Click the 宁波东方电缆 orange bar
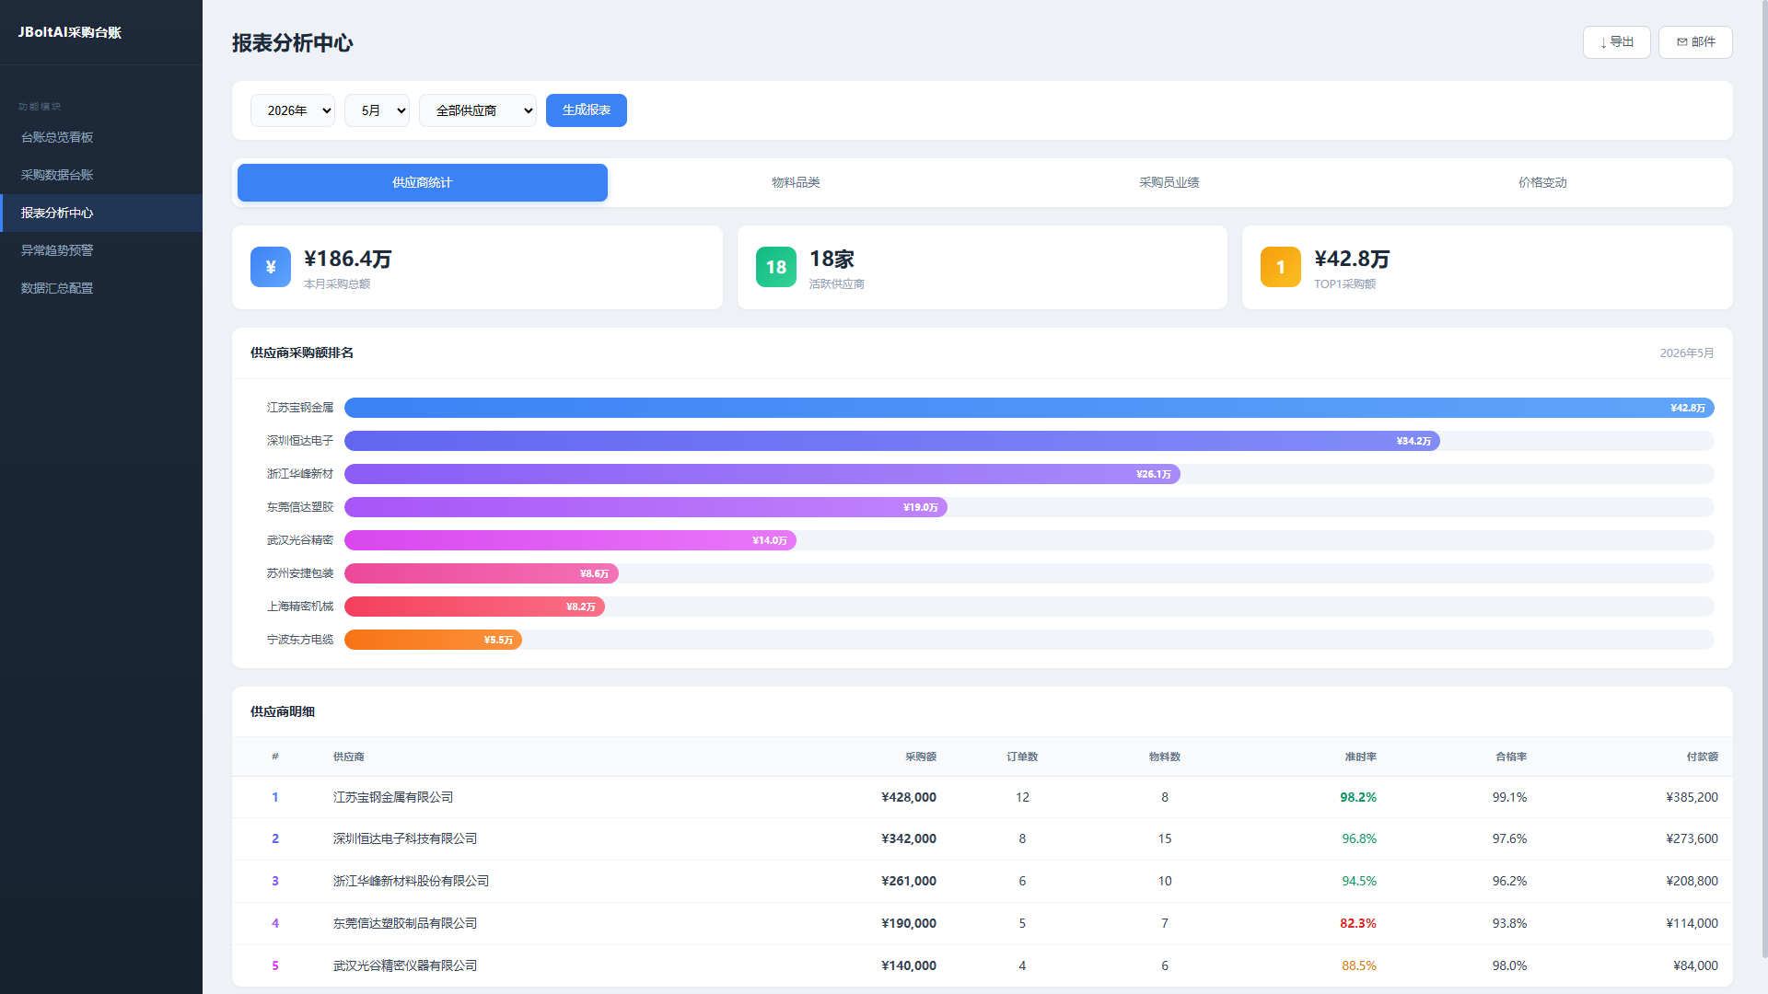Viewport: 1768px width, 994px height. pyautogui.click(x=433, y=640)
